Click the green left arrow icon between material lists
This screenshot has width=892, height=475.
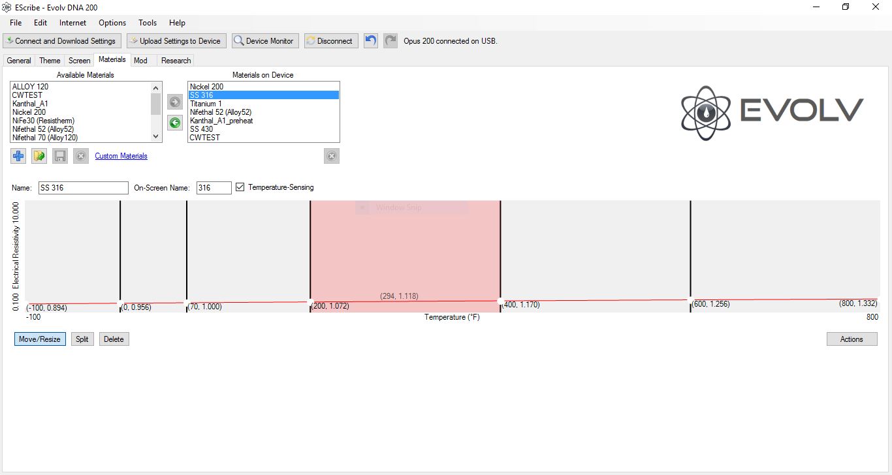pyautogui.click(x=175, y=122)
